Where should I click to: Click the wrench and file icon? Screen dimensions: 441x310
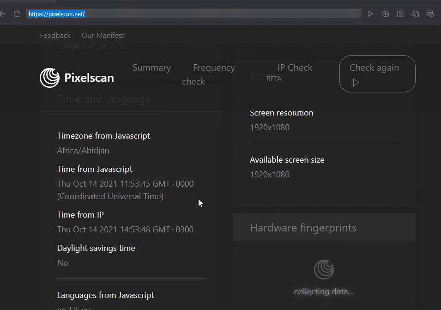click(415, 14)
